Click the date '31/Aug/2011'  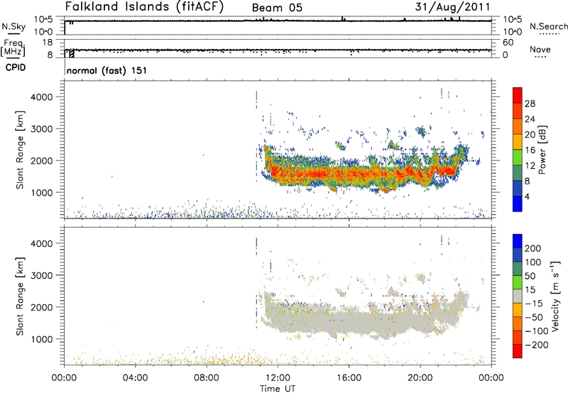(x=452, y=7)
